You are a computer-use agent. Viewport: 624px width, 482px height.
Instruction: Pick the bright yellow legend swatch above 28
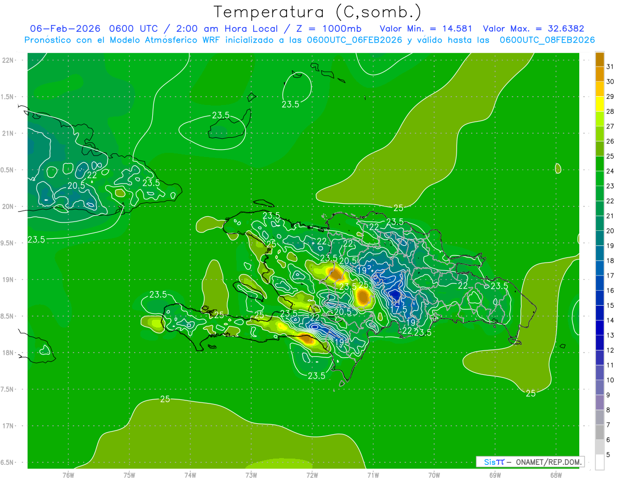pyautogui.click(x=600, y=104)
